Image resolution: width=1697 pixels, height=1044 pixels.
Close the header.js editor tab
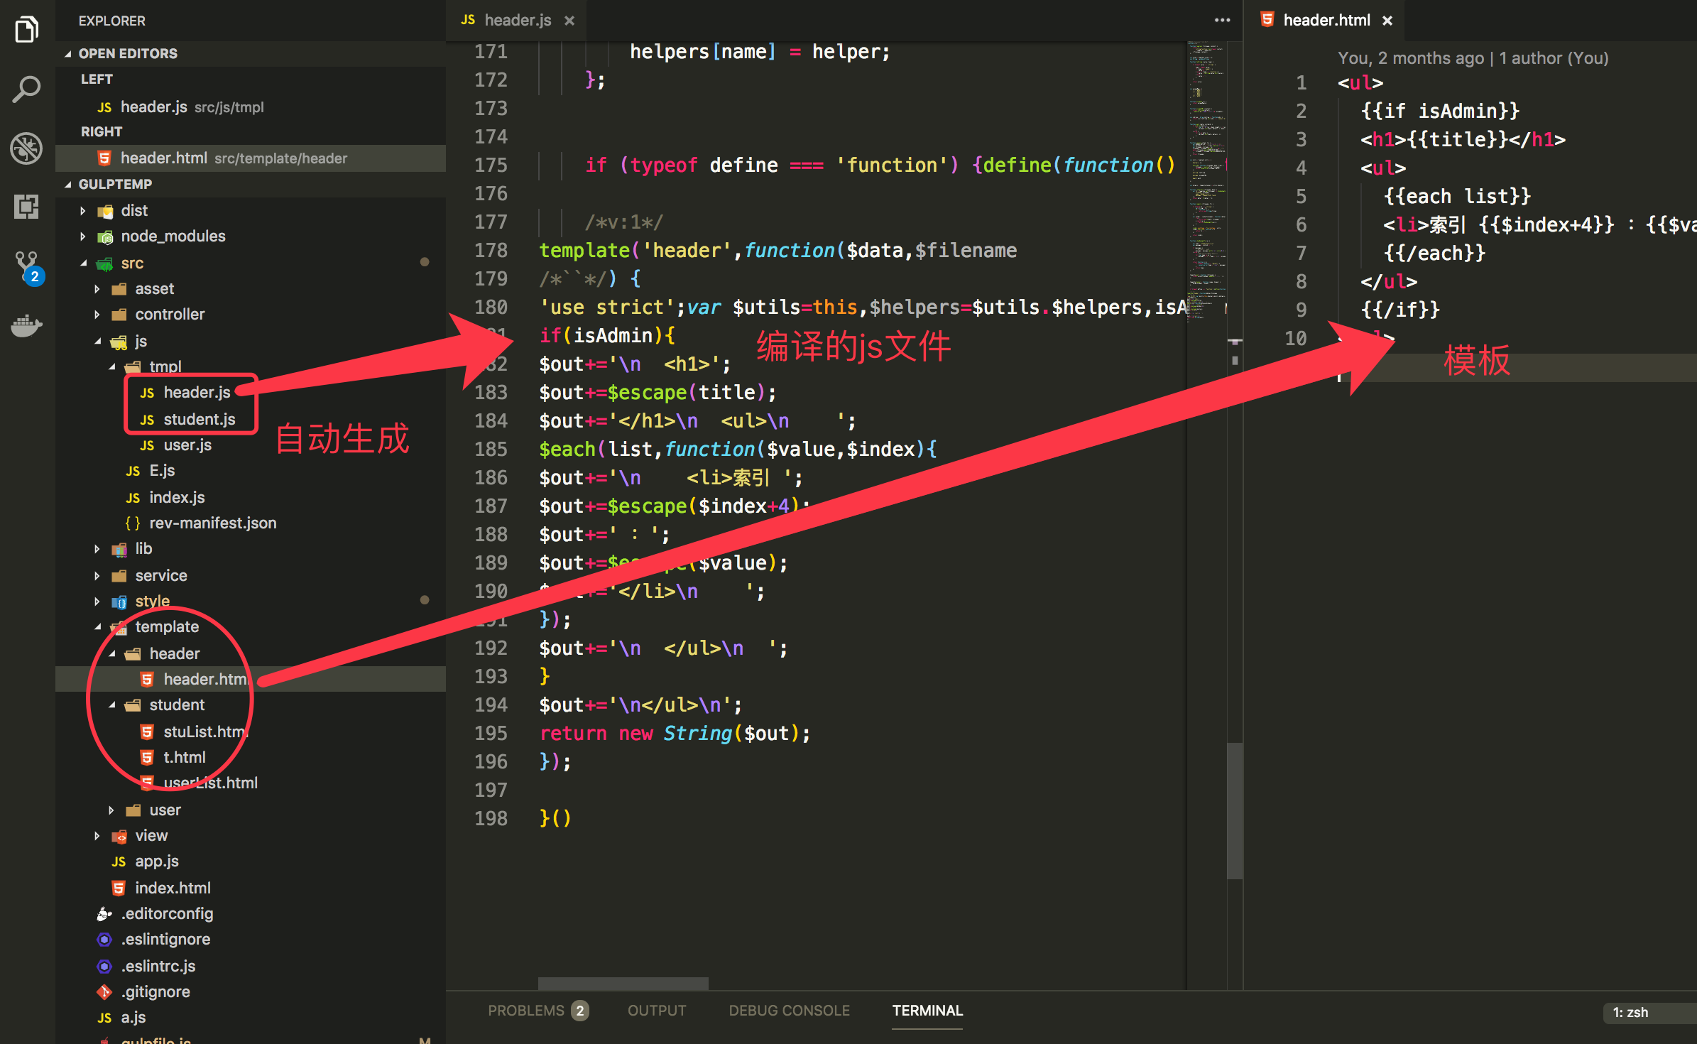(569, 21)
